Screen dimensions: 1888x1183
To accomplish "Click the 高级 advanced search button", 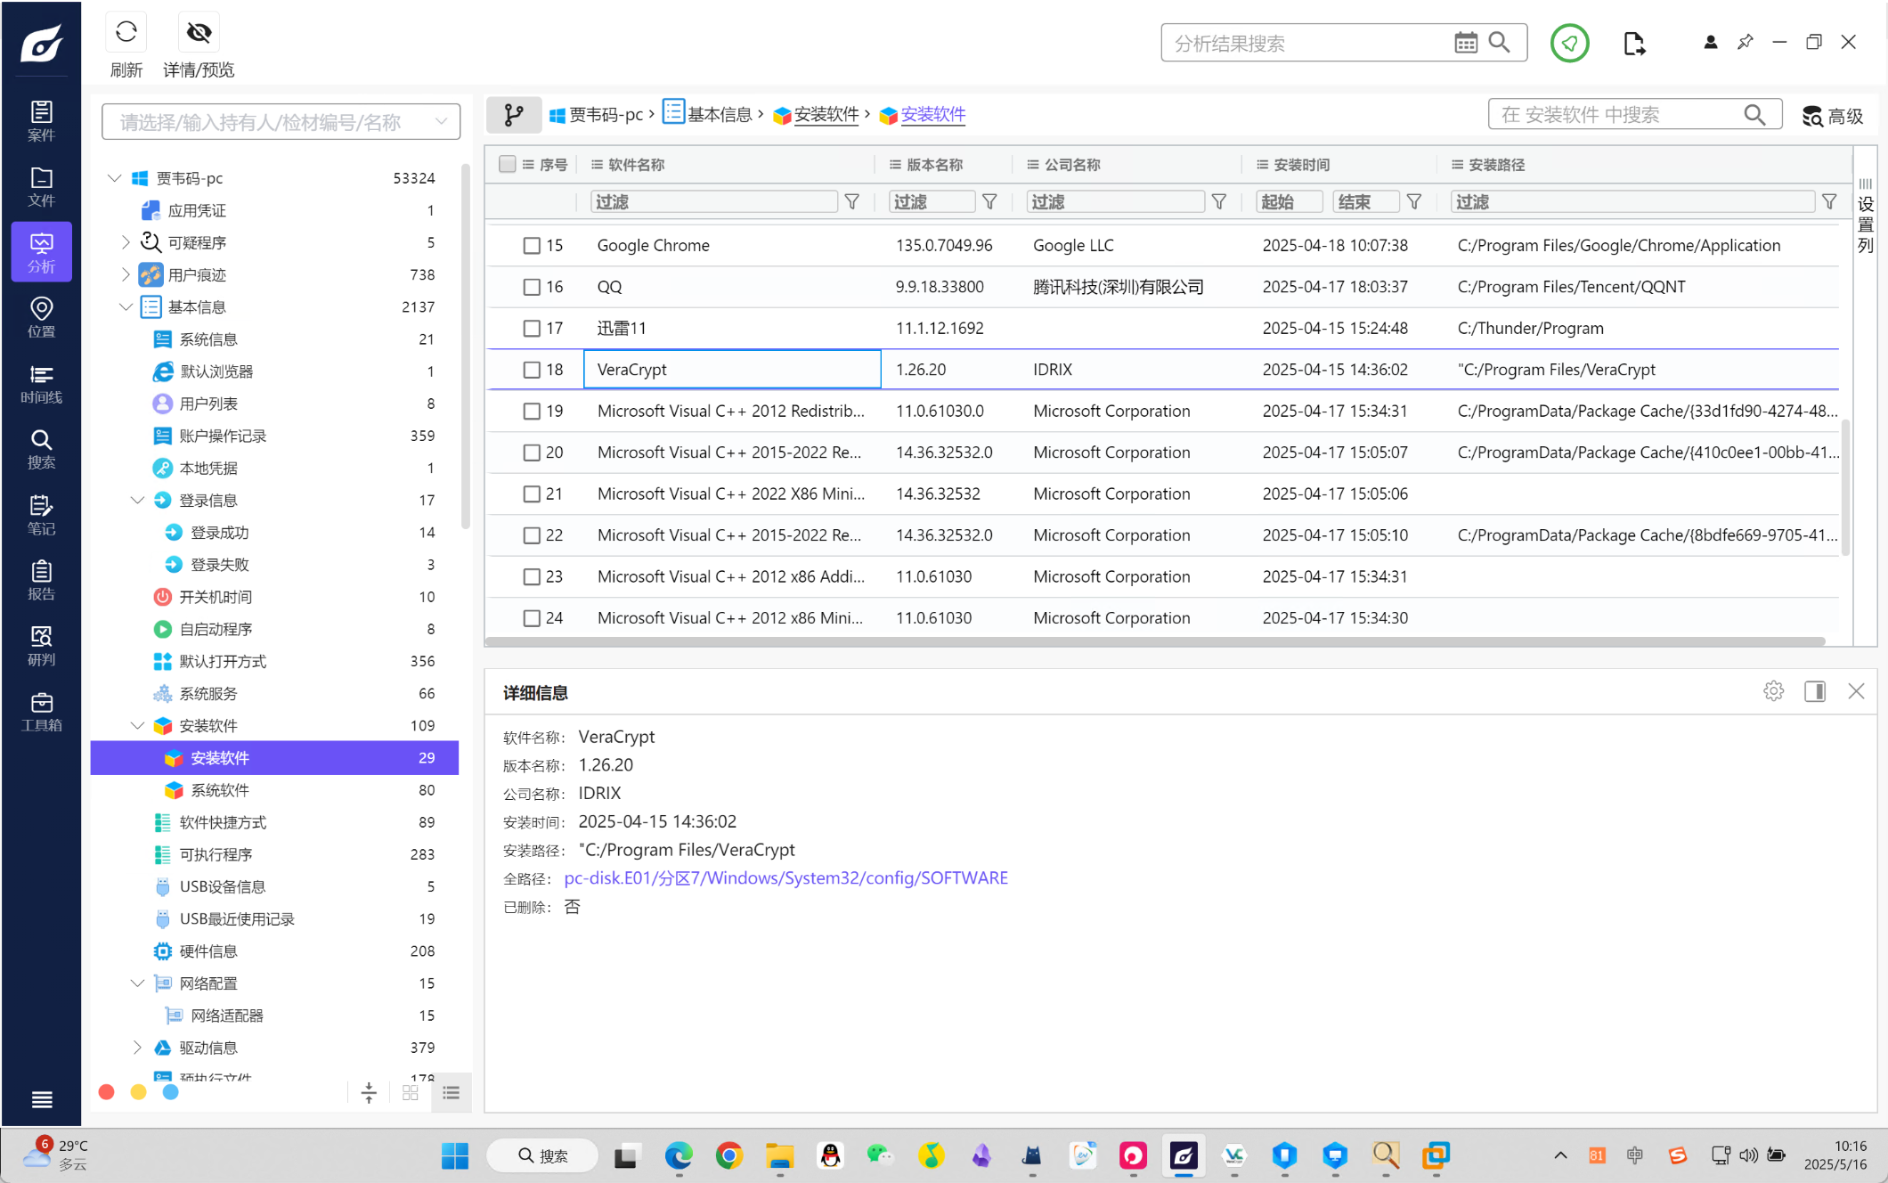I will click(x=1833, y=116).
